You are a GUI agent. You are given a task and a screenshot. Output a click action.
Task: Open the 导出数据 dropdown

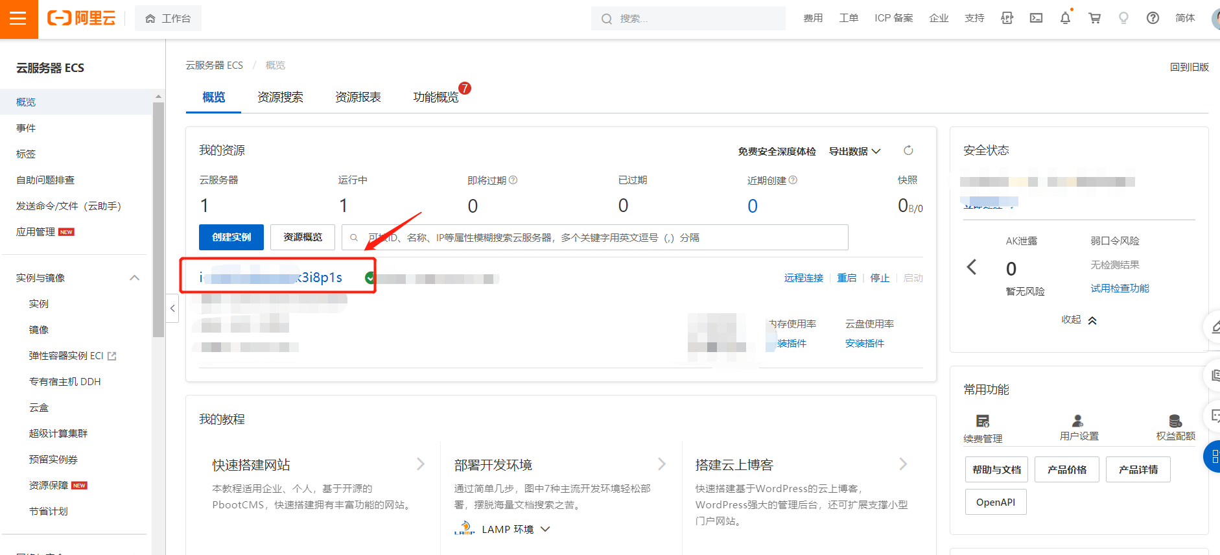tap(854, 151)
